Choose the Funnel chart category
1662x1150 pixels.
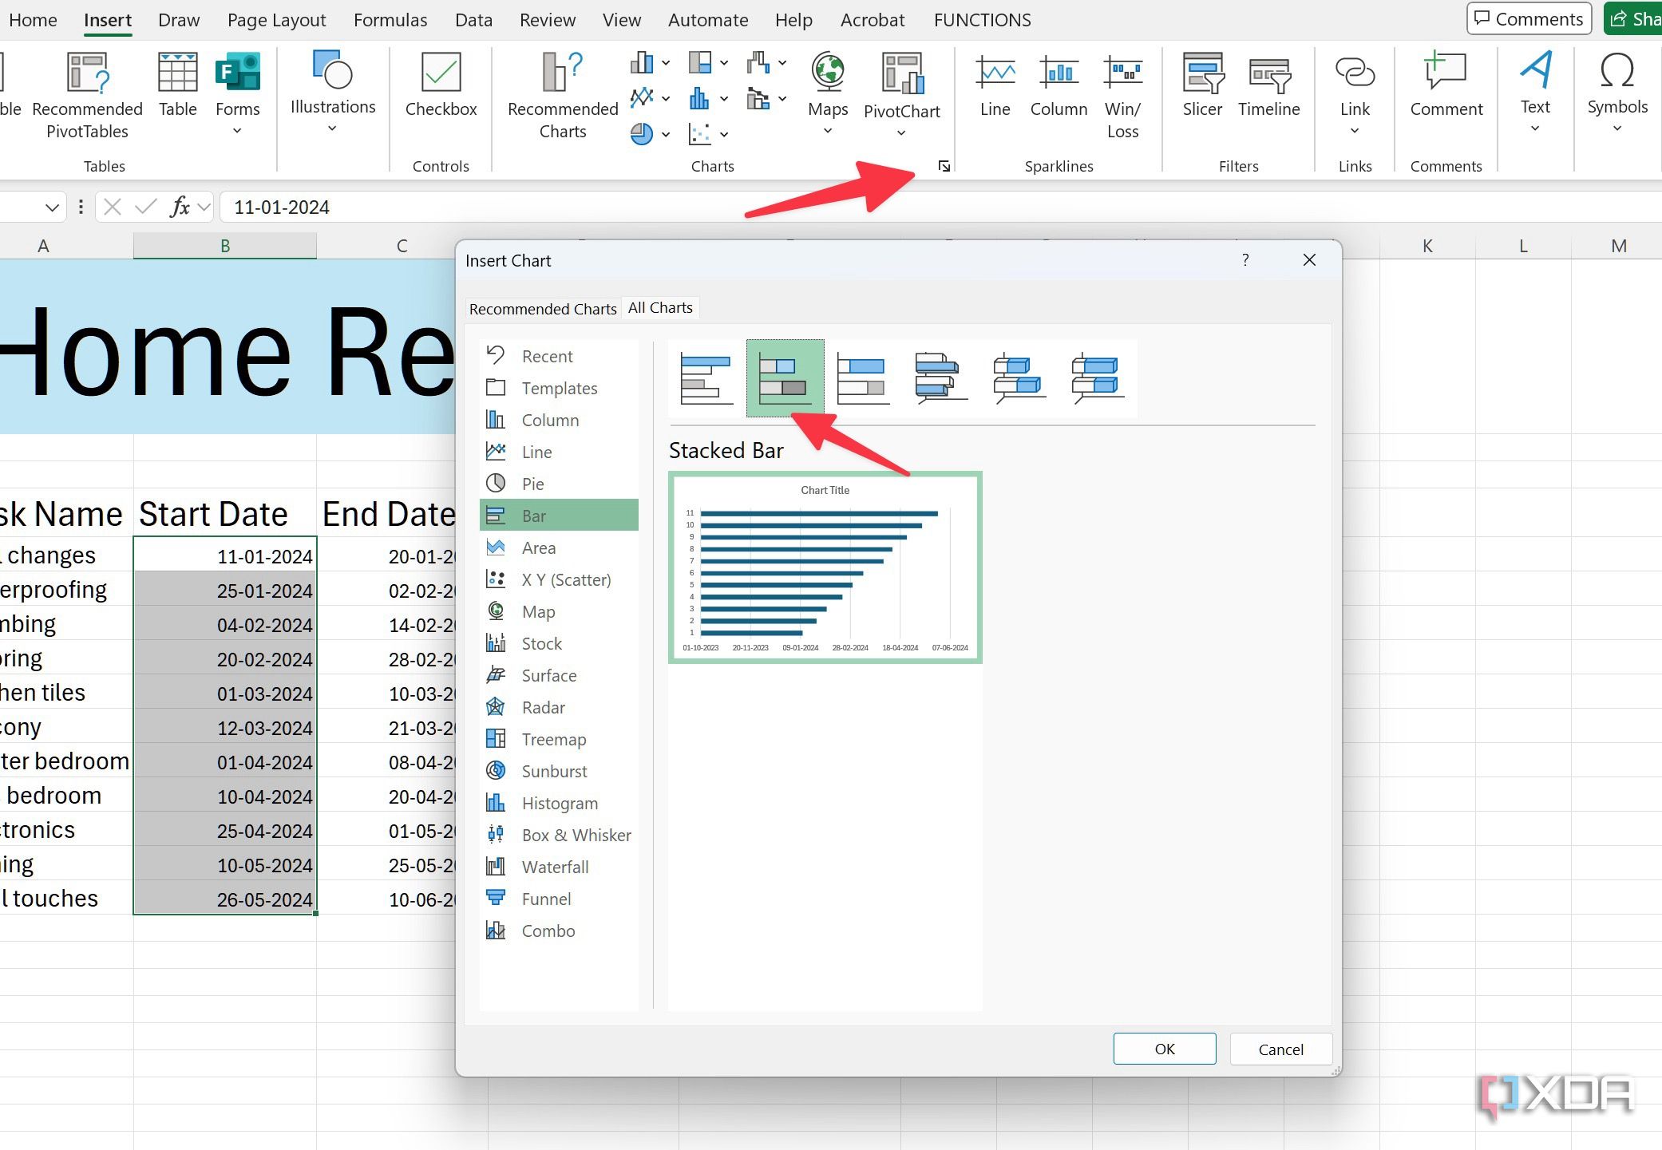pyautogui.click(x=546, y=899)
